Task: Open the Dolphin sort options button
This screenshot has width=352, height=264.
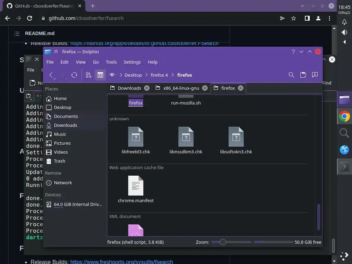Action: [88, 75]
